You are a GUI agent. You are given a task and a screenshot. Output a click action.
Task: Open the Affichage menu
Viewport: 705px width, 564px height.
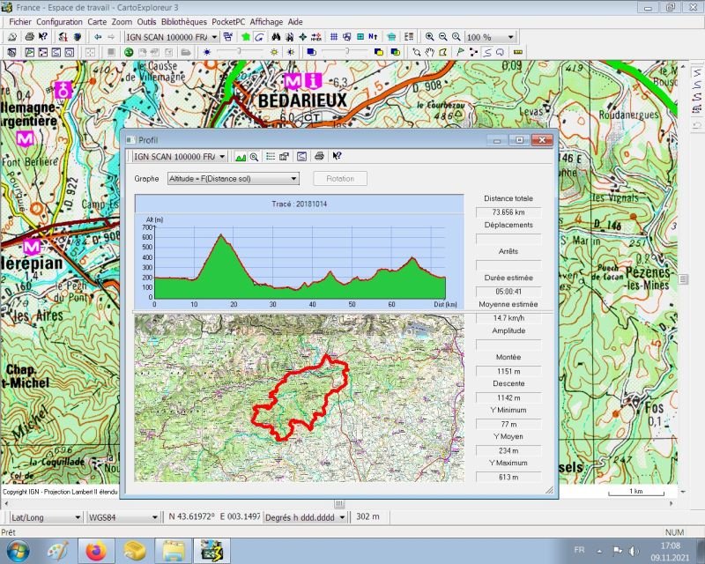click(x=266, y=21)
